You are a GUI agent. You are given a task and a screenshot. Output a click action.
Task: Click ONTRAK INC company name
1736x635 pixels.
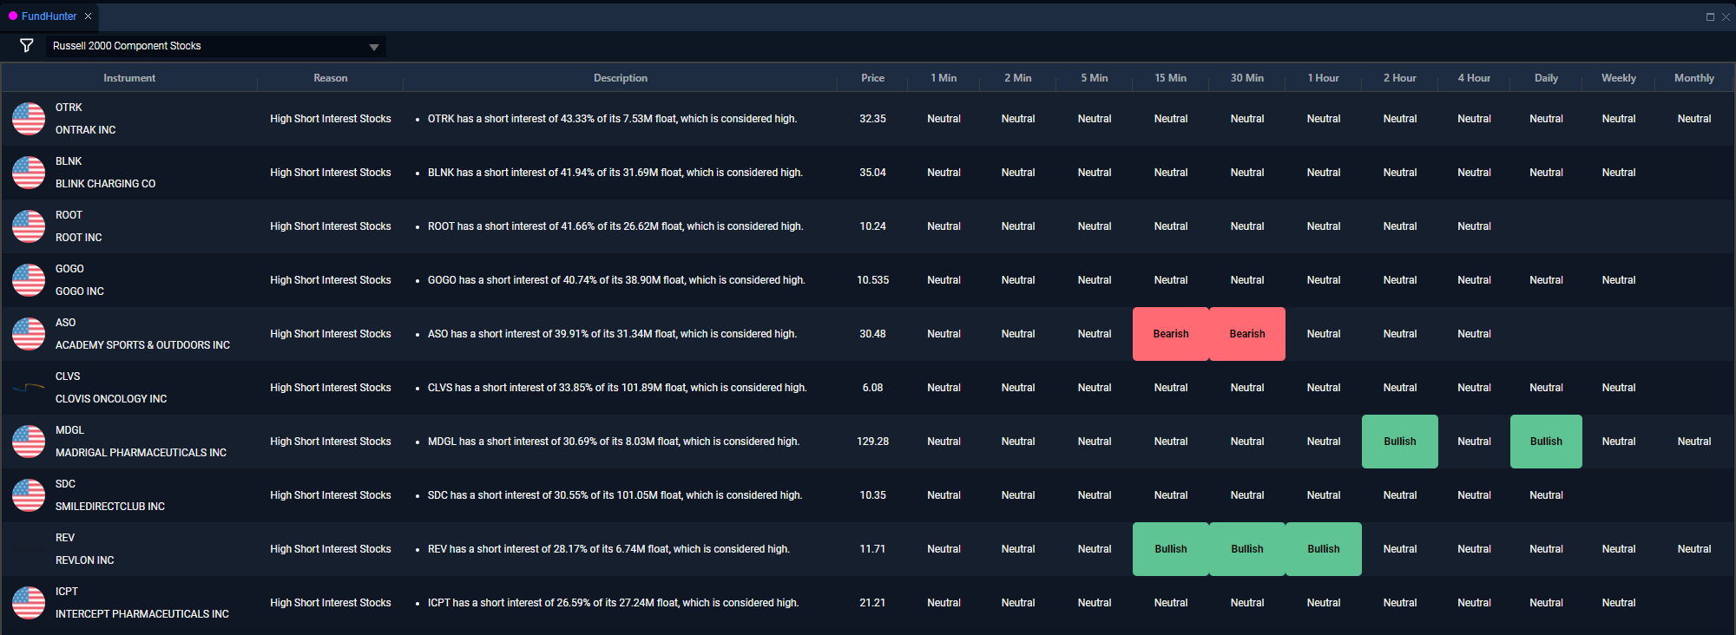pos(85,130)
